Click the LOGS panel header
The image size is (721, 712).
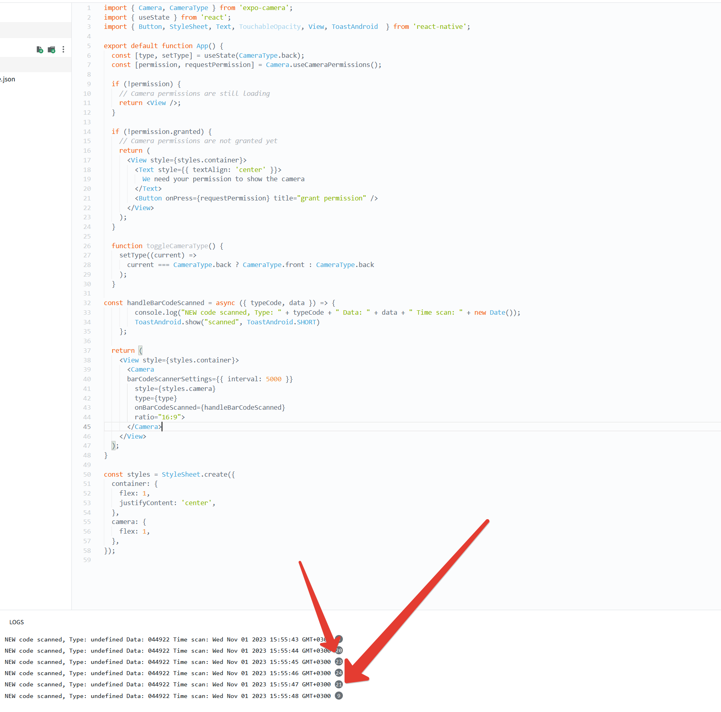point(17,622)
